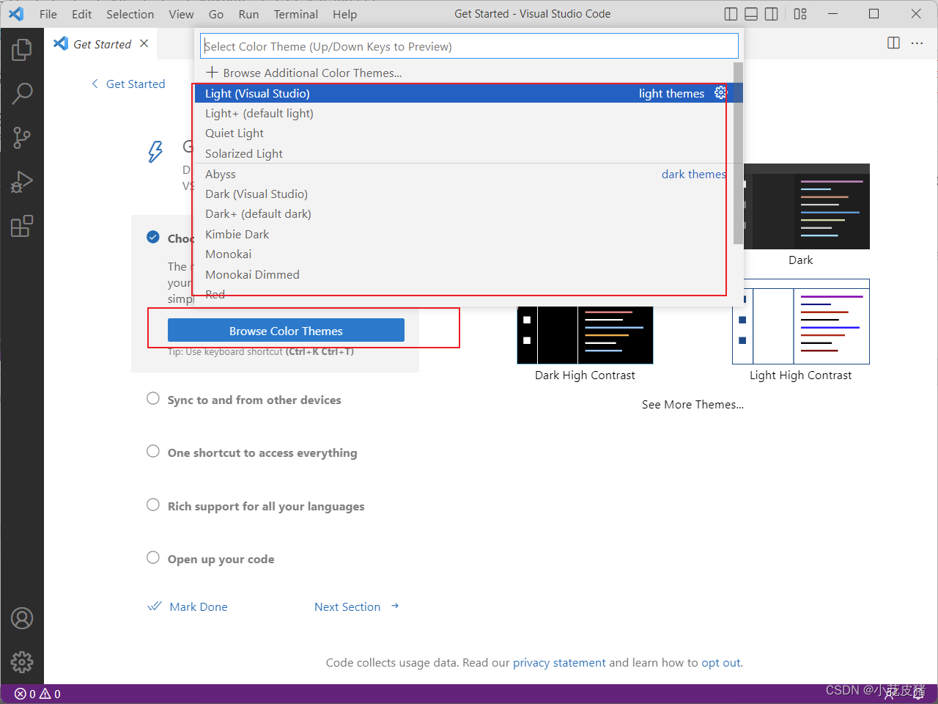Click the errors and warnings status indicator

pyautogui.click(x=37, y=694)
